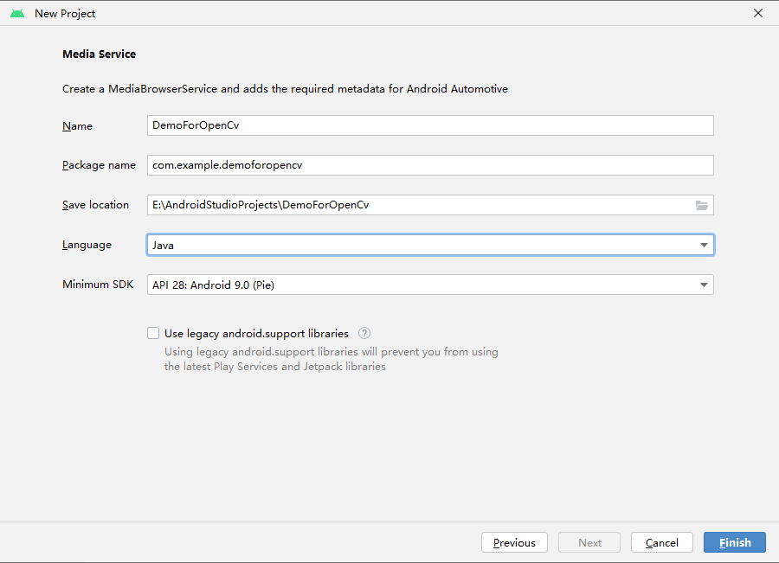Open the folder browse icon for Save location
The image size is (779, 563).
click(701, 205)
